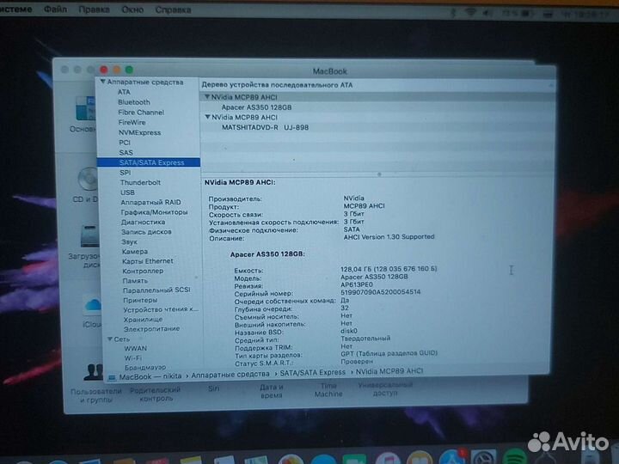
Task: Select Карты Ethernet entry
Action: pos(148,261)
